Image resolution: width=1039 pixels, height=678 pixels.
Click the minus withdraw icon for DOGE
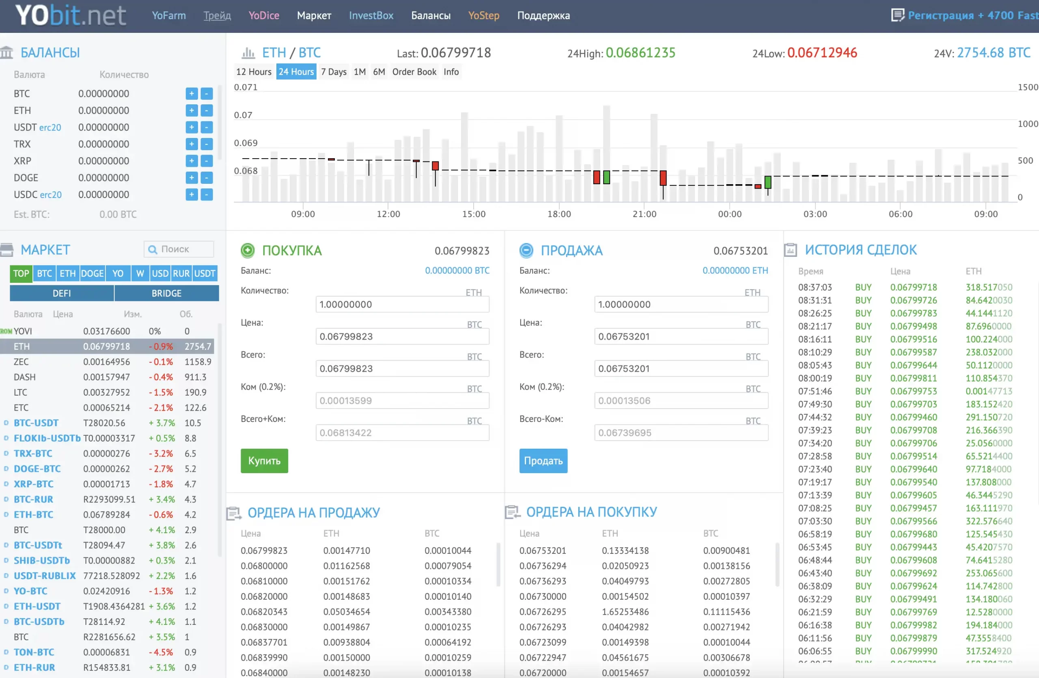coord(207,178)
